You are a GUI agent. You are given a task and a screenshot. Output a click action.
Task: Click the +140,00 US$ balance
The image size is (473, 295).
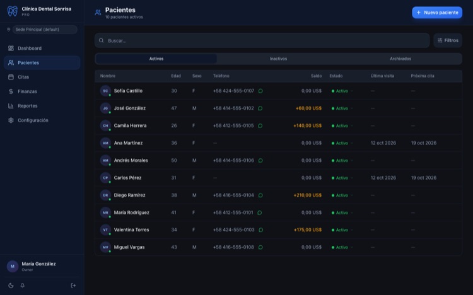pos(307,126)
